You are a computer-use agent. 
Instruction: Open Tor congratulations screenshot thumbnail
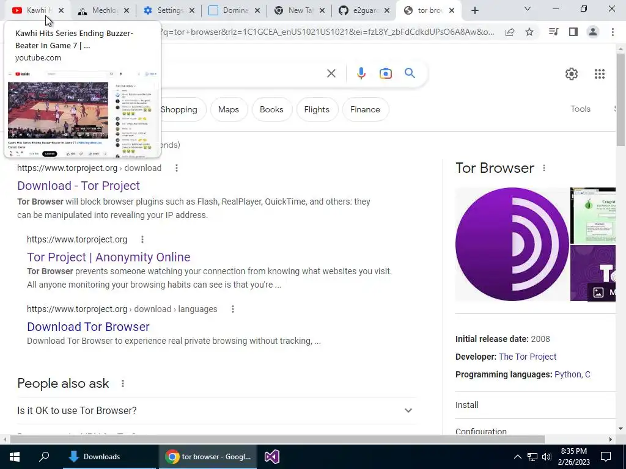(x=593, y=216)
